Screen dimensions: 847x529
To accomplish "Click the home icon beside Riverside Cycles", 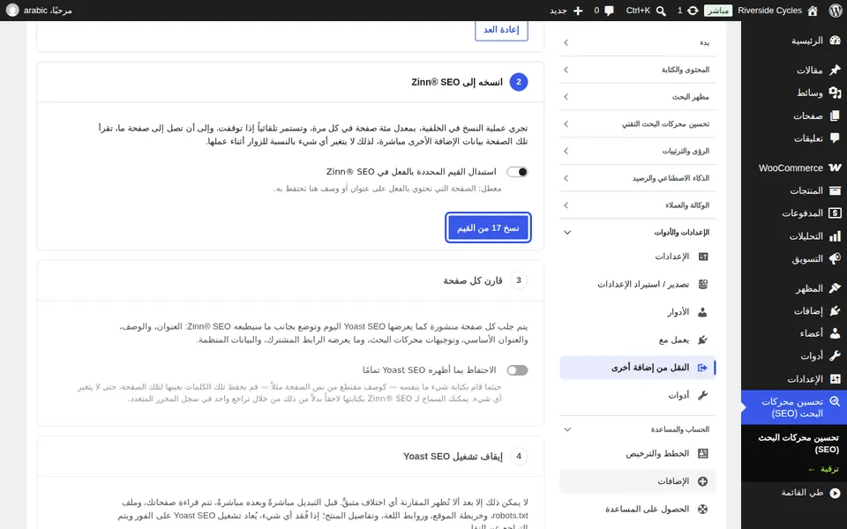I will point(813,11).
